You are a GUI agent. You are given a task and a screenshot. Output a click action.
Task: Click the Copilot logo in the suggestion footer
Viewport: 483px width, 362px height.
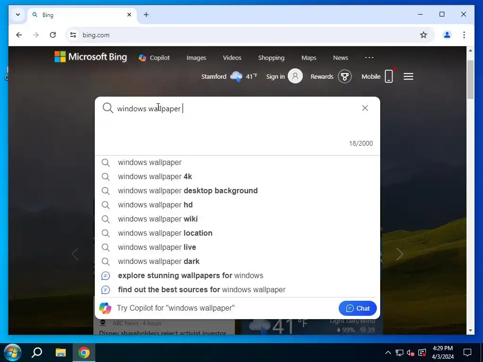pos(105,308)
